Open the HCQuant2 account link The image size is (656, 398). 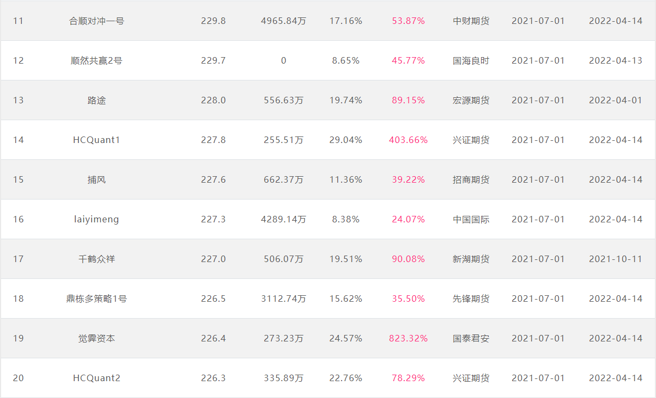[96, 378]
